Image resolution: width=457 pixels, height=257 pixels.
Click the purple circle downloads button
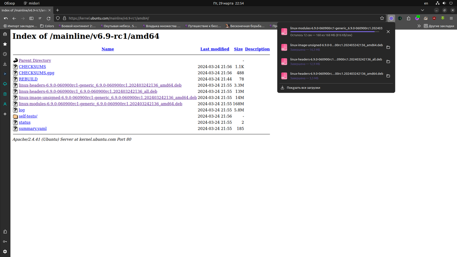coord(391,18)
